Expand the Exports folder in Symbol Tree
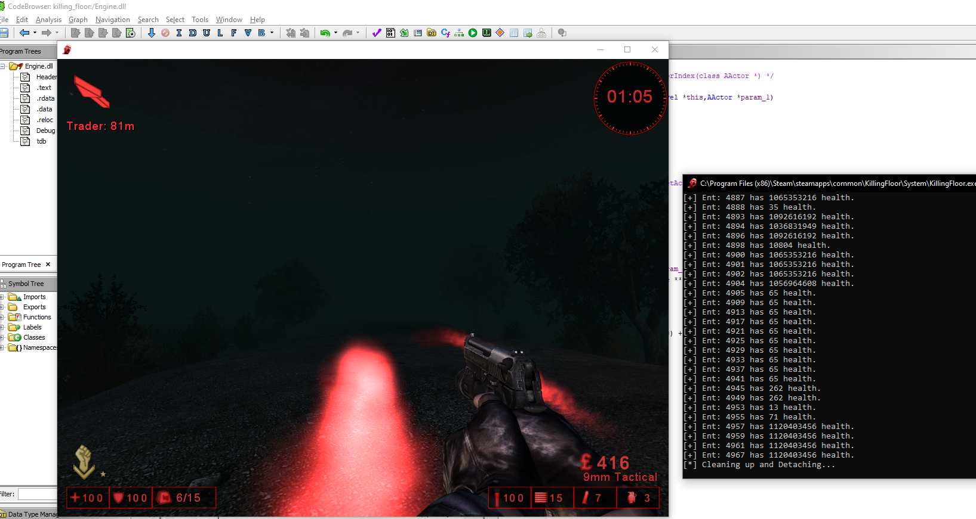Image resolution: width=976 pixels, height=519 pixels. [x=2, y=307]
